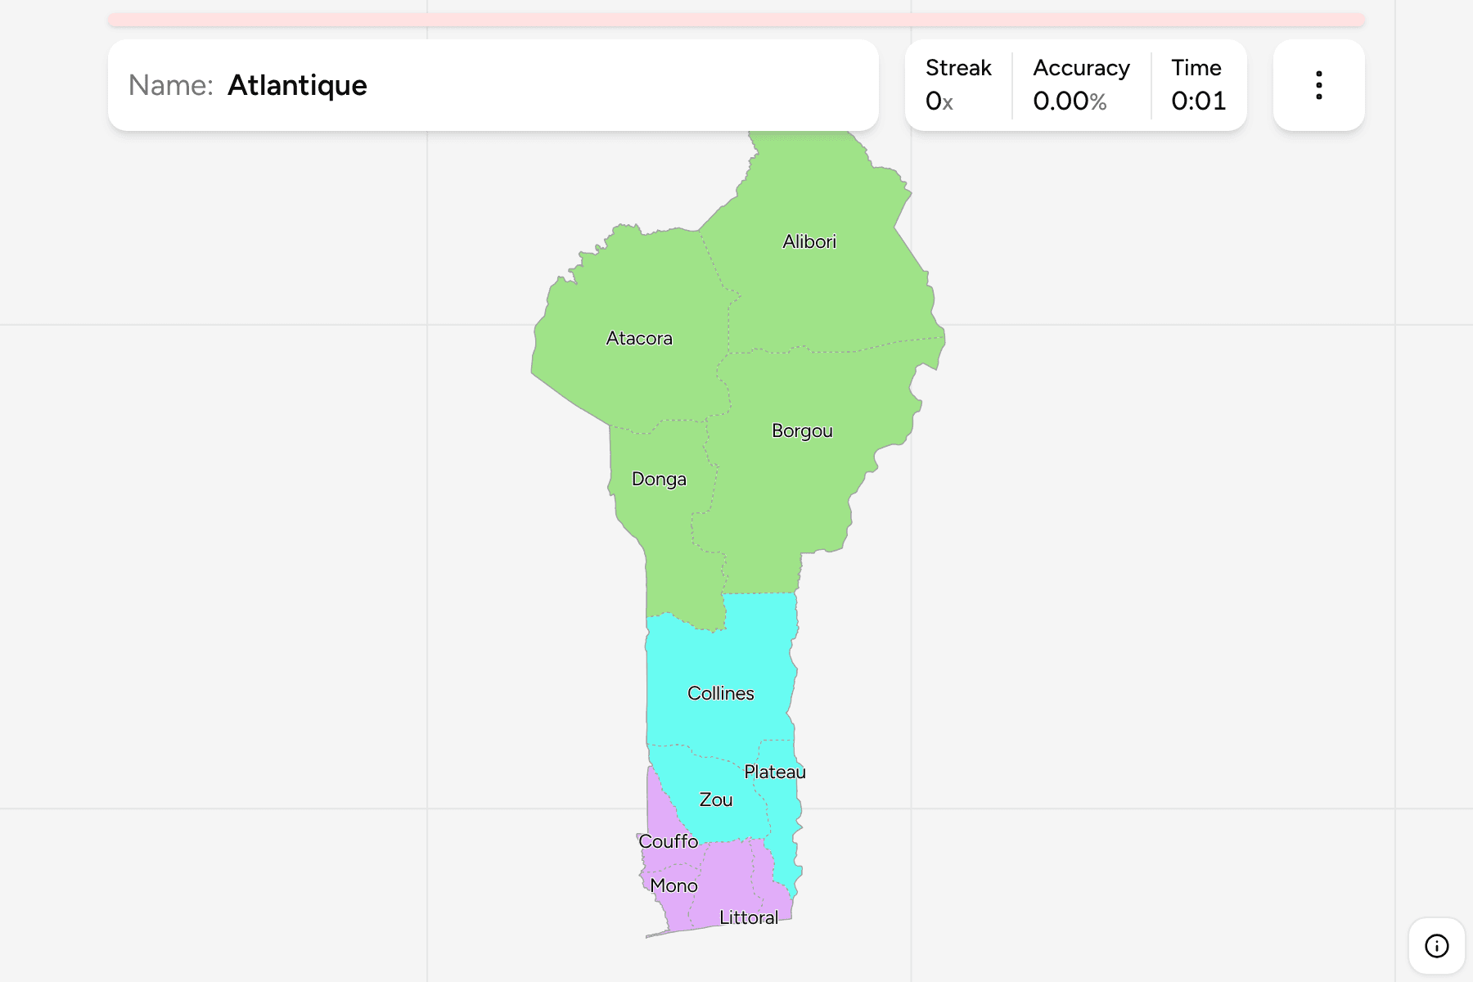Select the Atacora region on map
Image resolution: width=1473 pixels, height=982 pixels.
coord(639,338)
